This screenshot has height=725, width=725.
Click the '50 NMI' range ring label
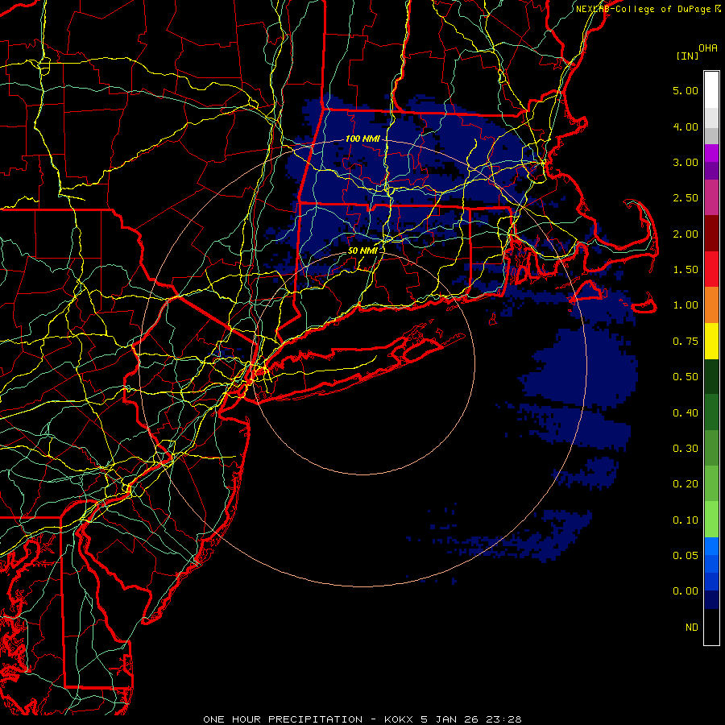point(362,251)
